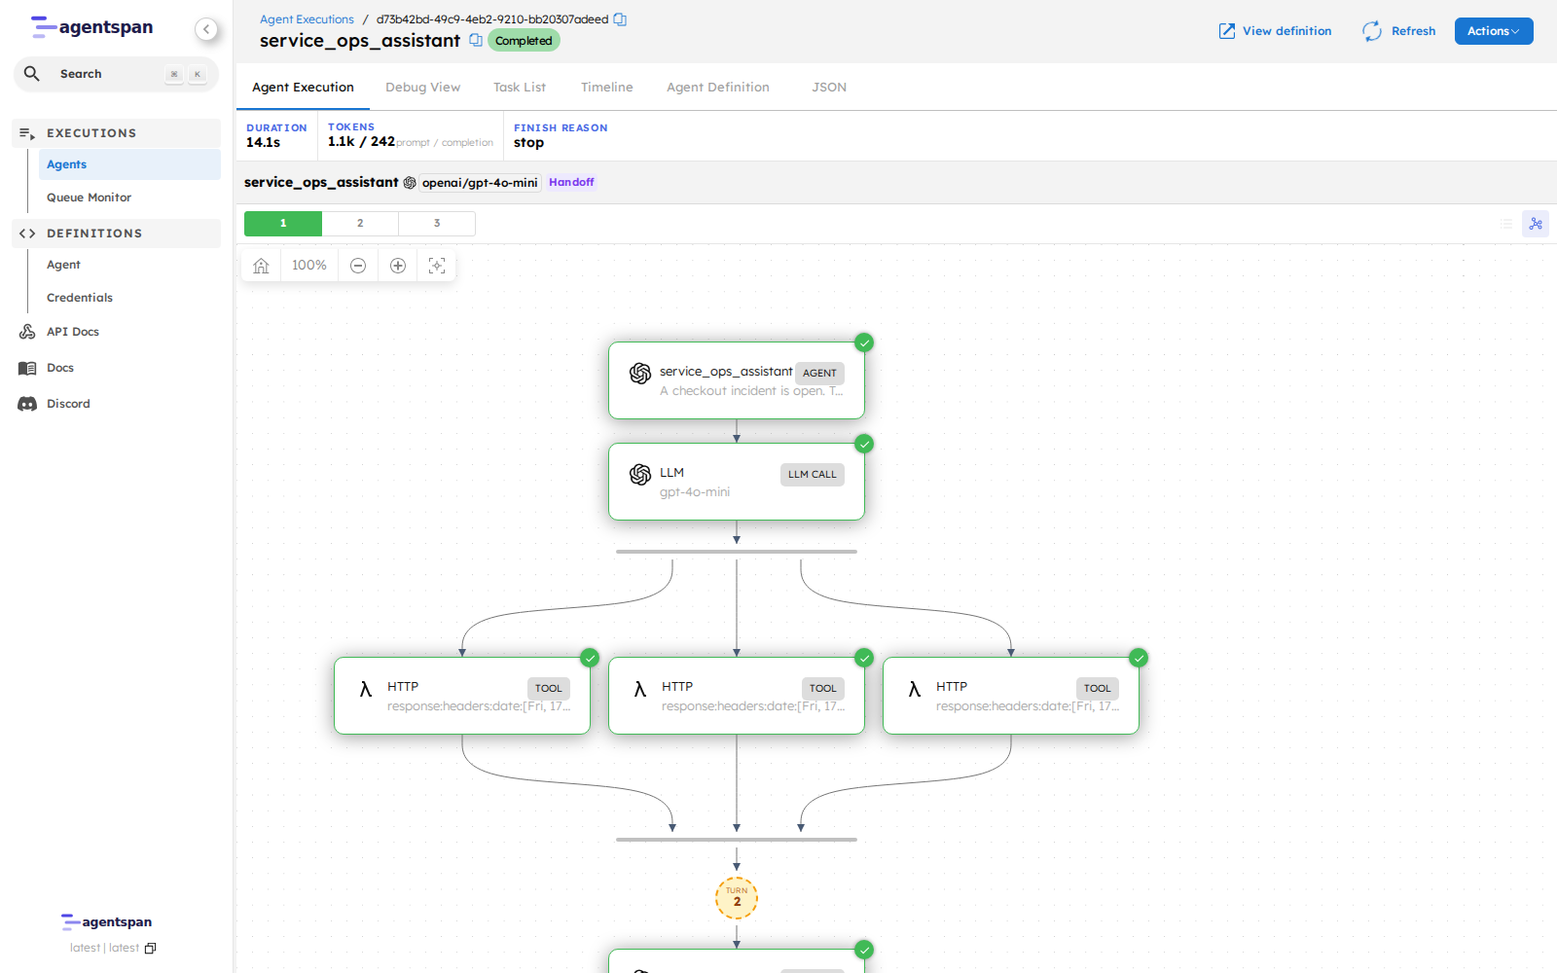Open latest version external link icon
The width and height of the screenshot is (1557, 973).
150,948
